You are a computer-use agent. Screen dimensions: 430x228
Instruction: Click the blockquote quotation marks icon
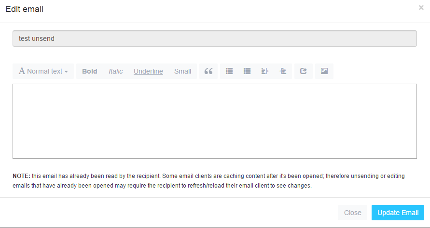(x=208, y=71)
